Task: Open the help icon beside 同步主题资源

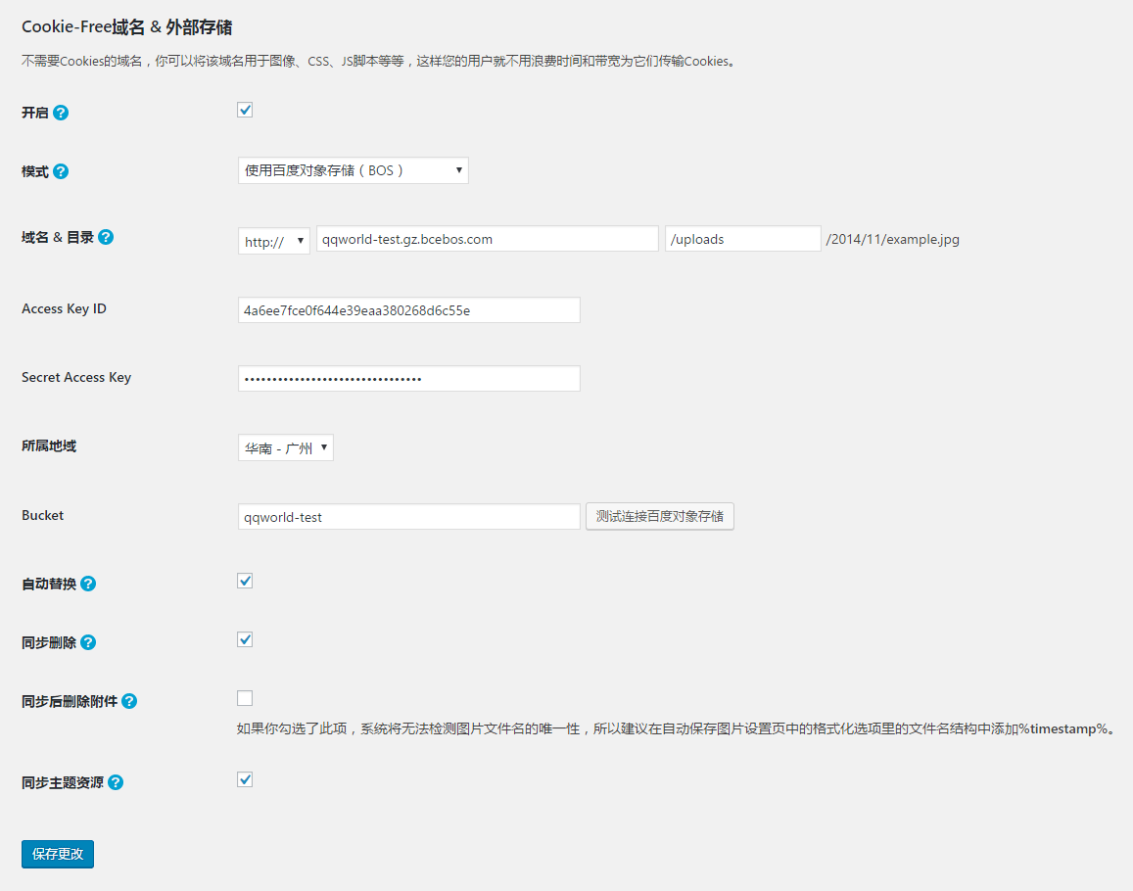Action: 116,782
